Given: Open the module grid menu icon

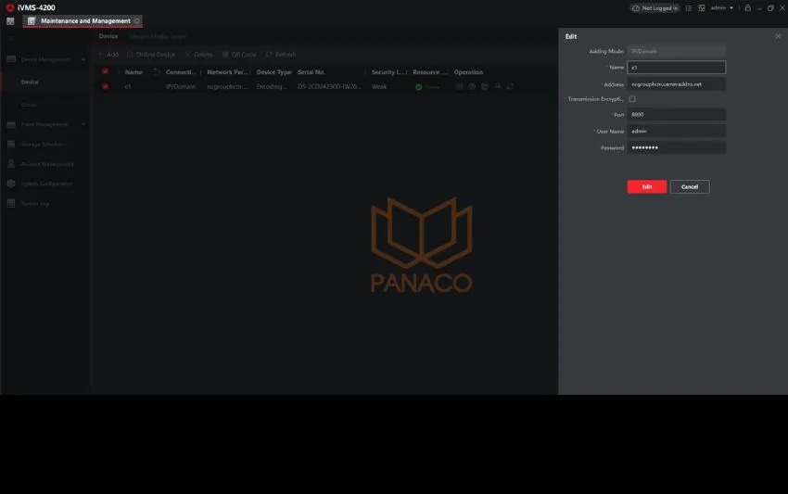Looking at the screenshot, I should pyautogui.click(x=10, y=20).
